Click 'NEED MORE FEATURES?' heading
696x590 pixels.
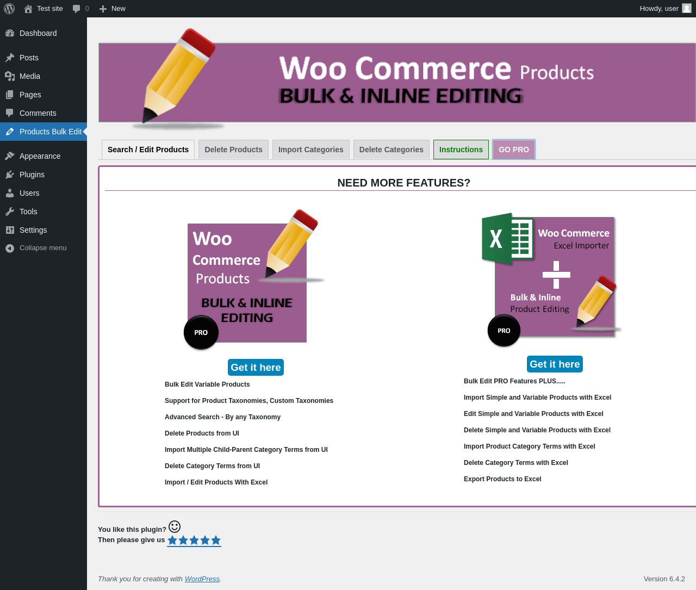pos(403,183)
